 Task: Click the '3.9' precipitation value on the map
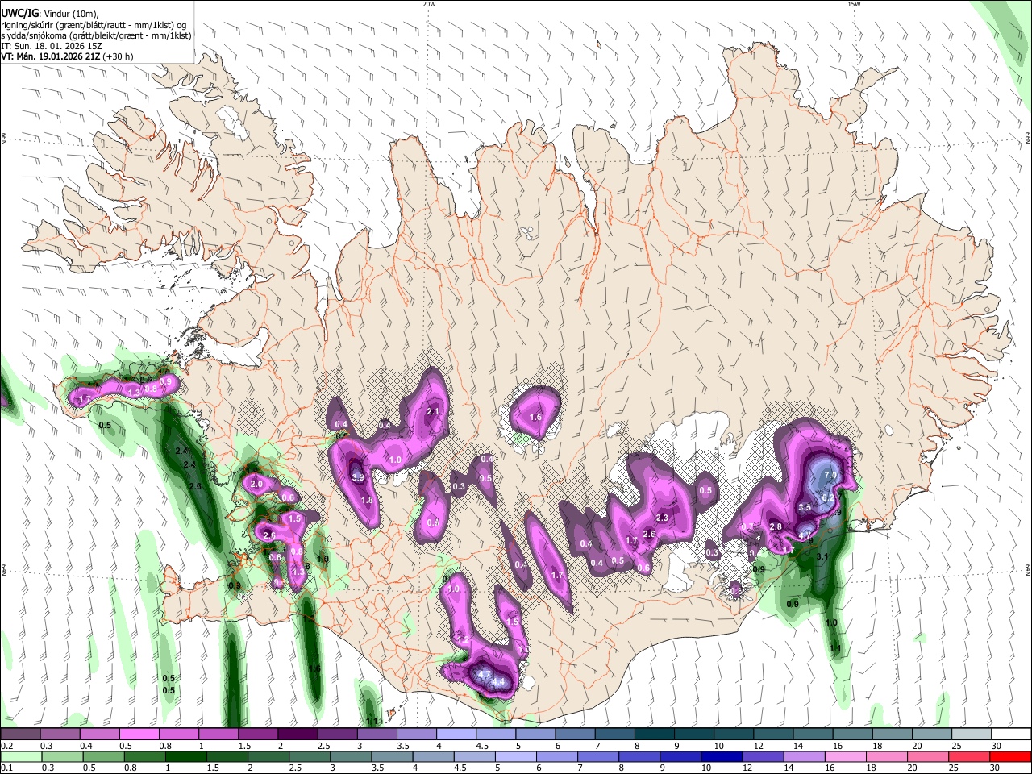coord(359,478)
